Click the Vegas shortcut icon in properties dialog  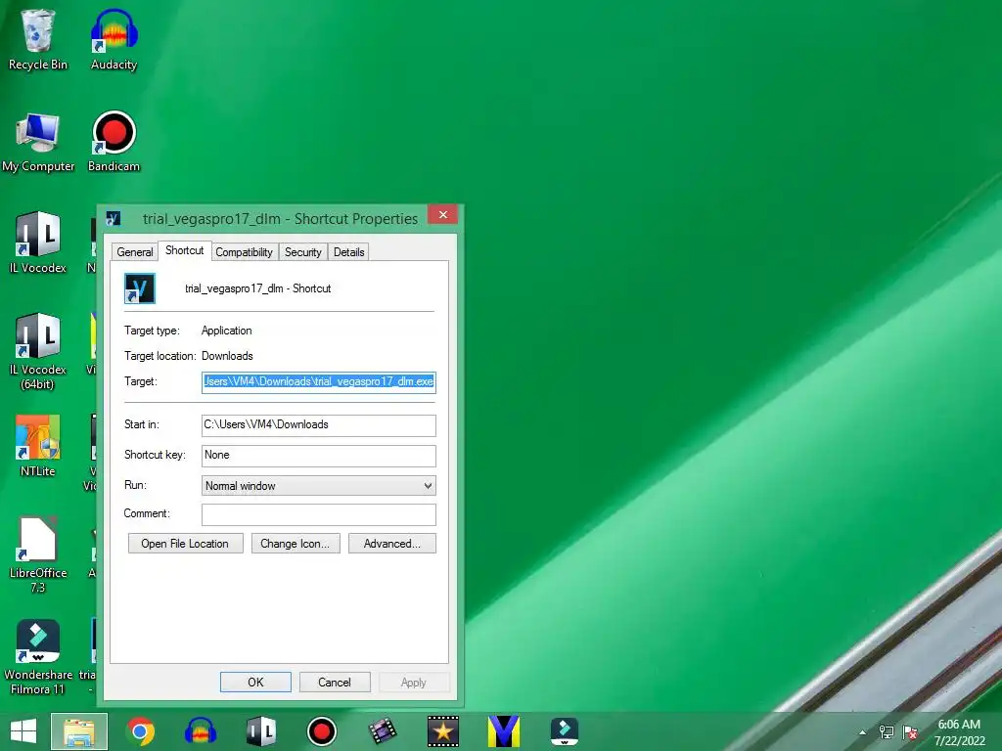click(x=140, y=288)
